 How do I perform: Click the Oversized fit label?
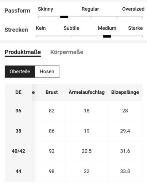tap(133, 9)
